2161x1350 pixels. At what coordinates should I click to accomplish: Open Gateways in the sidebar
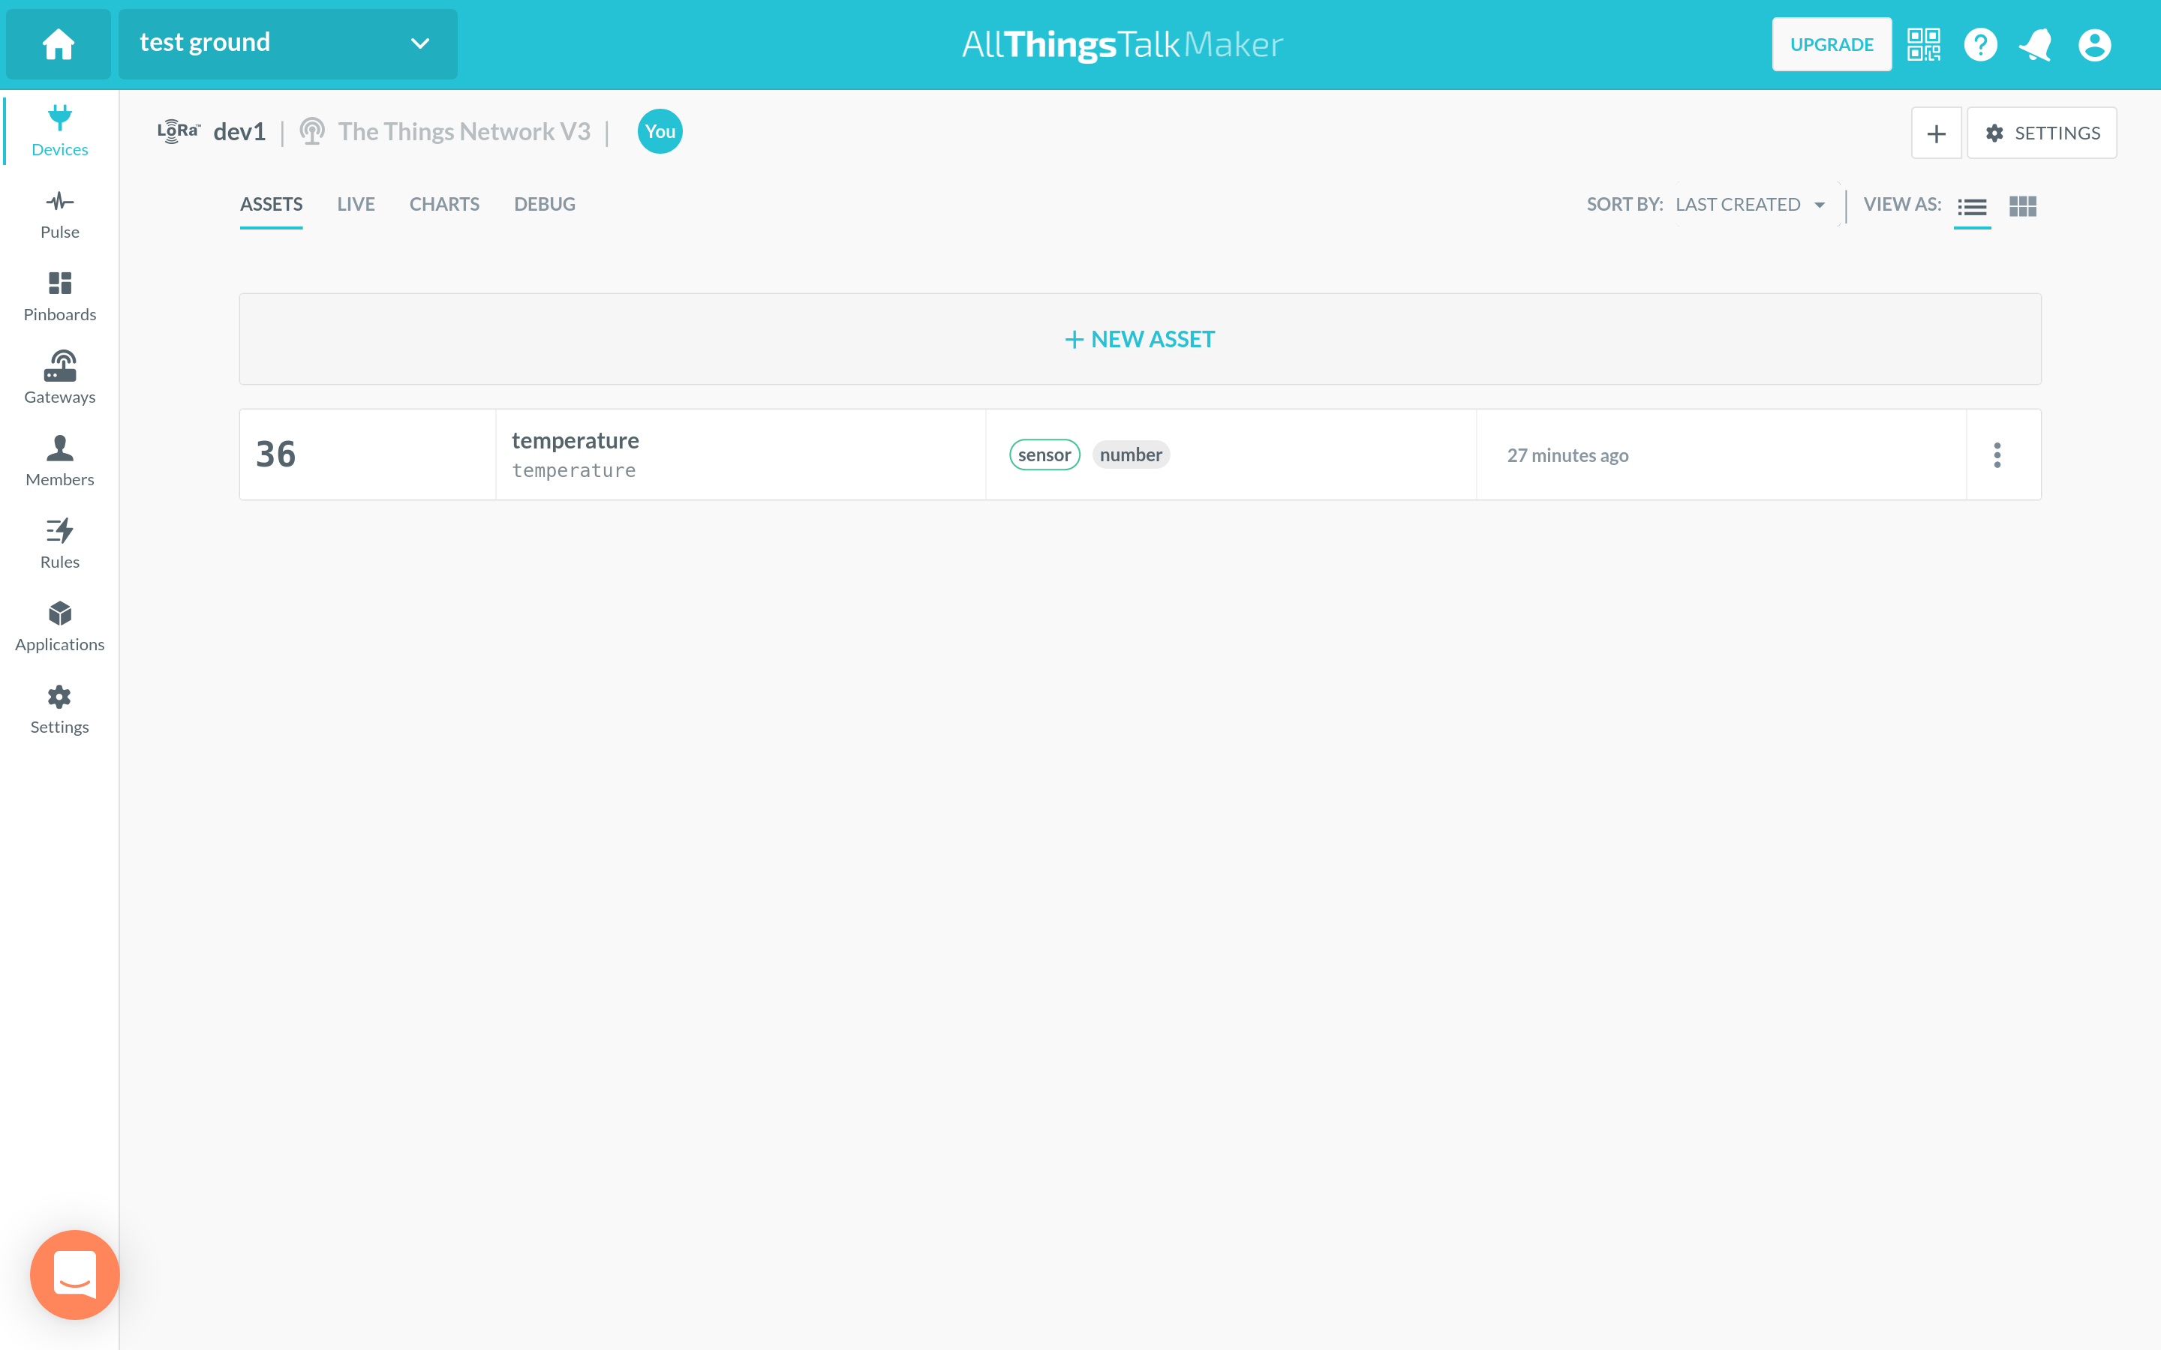pos(60,379)
